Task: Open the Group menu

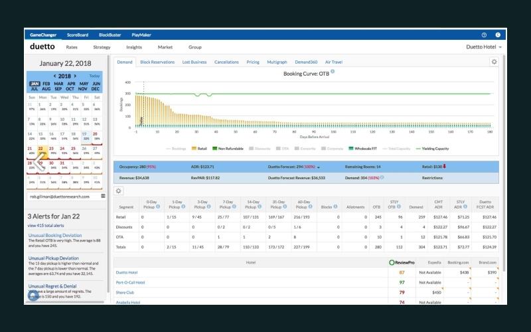Action: coord(195,47)
